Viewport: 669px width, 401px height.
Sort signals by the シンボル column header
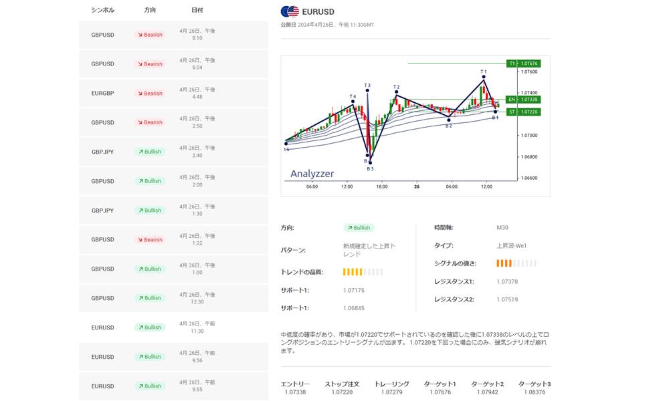click(102, 10)
